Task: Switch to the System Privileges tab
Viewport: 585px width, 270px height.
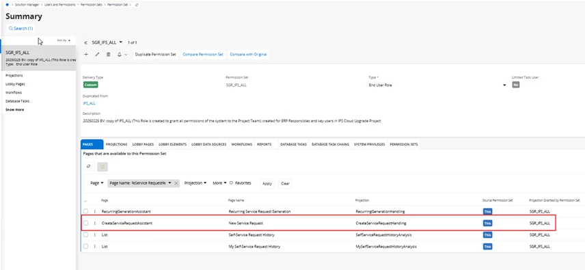Action: tap(369, 144)
